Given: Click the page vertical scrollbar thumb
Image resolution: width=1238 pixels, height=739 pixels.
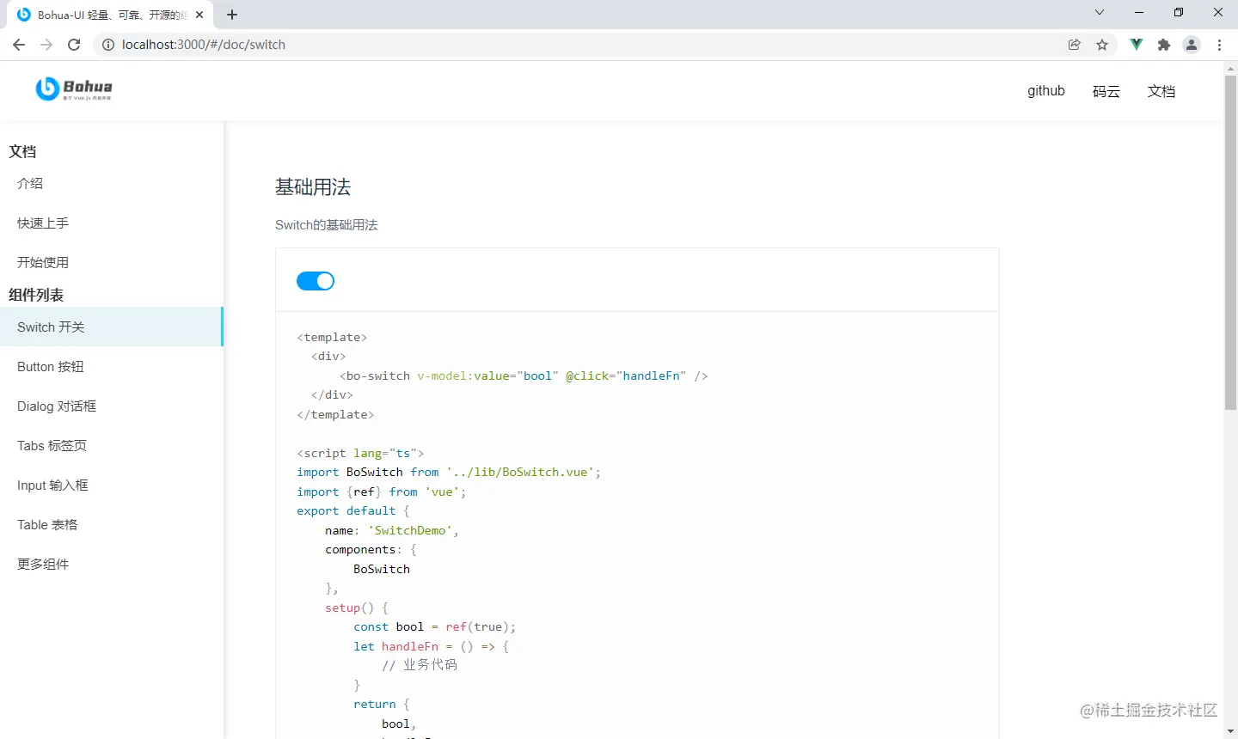Looking at the screenshot, I should point(1230,242).
